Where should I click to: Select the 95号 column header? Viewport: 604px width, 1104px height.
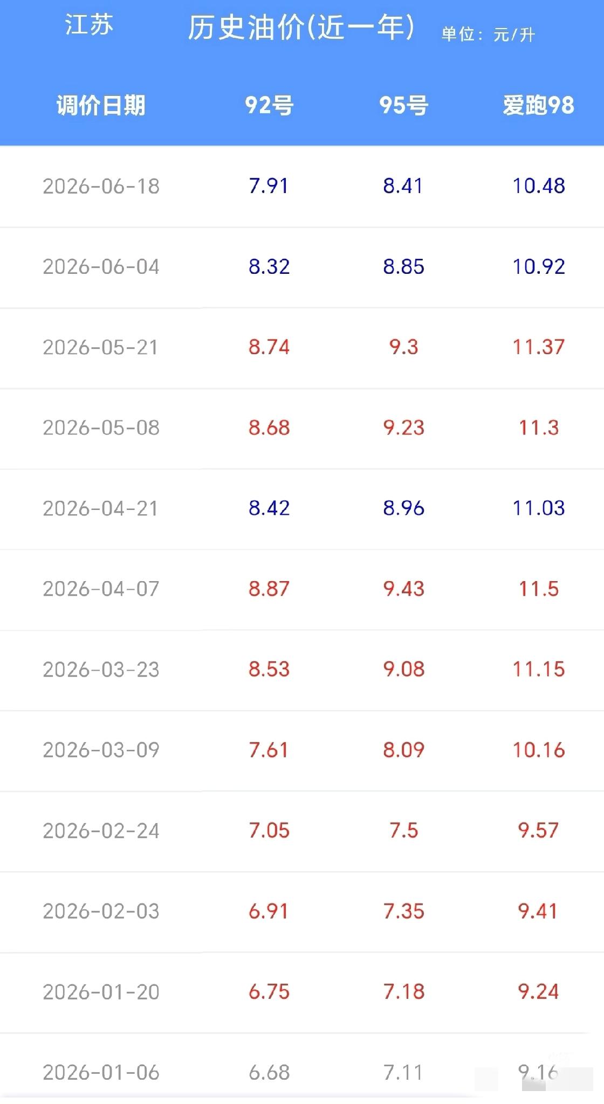(x=403, y=105)
